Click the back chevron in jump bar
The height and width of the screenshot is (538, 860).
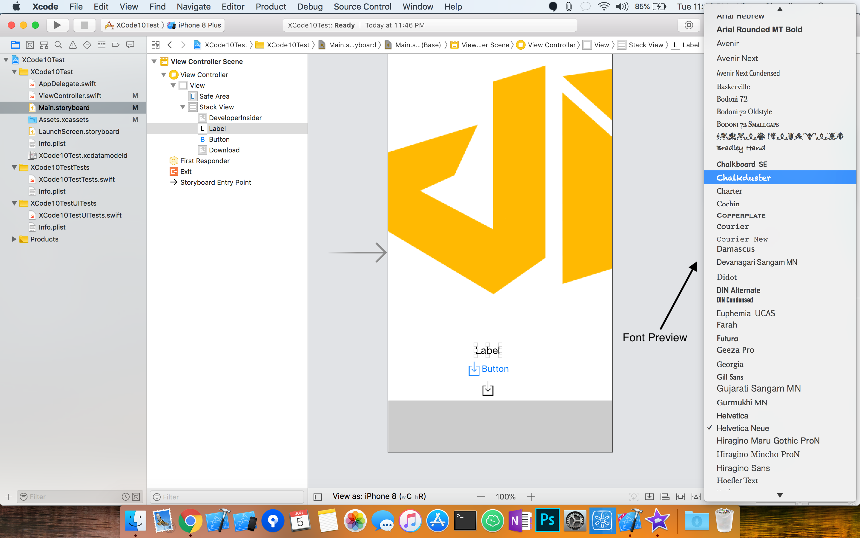point(170,45)
